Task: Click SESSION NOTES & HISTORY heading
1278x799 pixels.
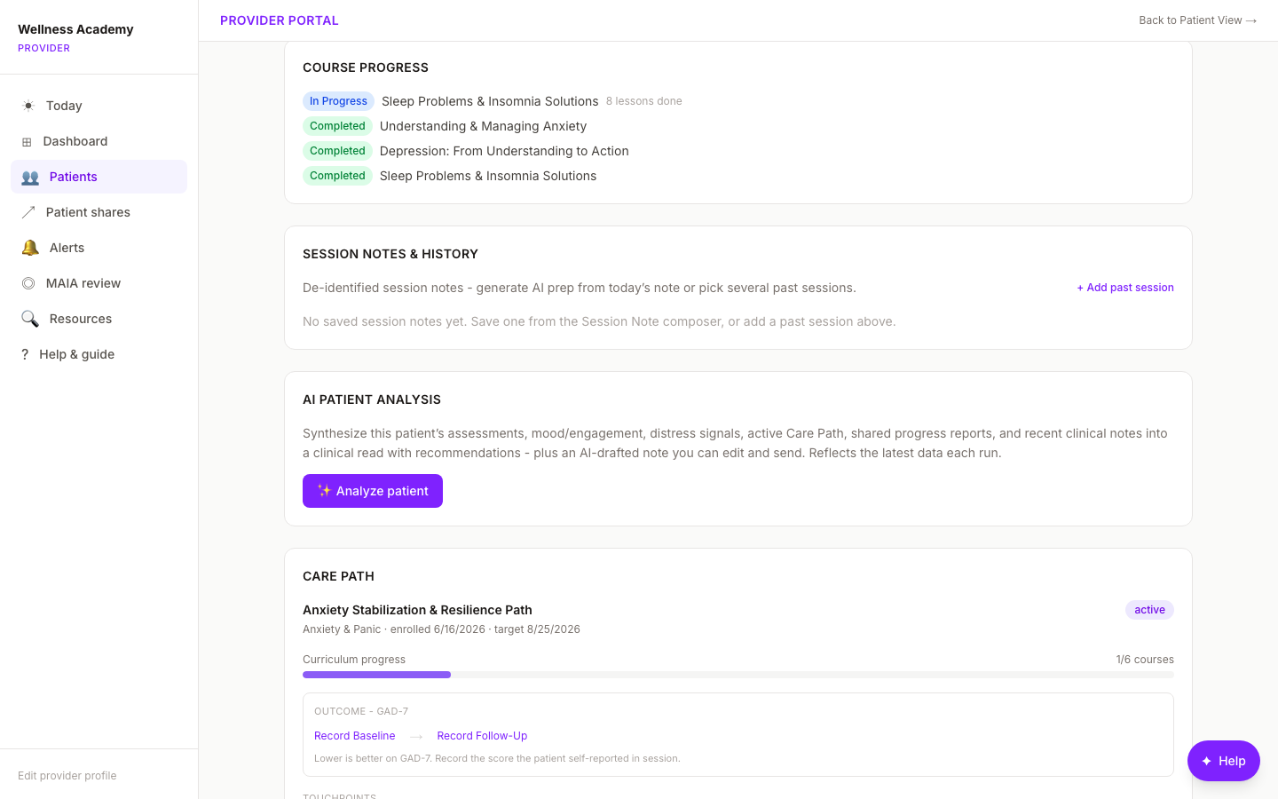Action: tap(390, 254)
